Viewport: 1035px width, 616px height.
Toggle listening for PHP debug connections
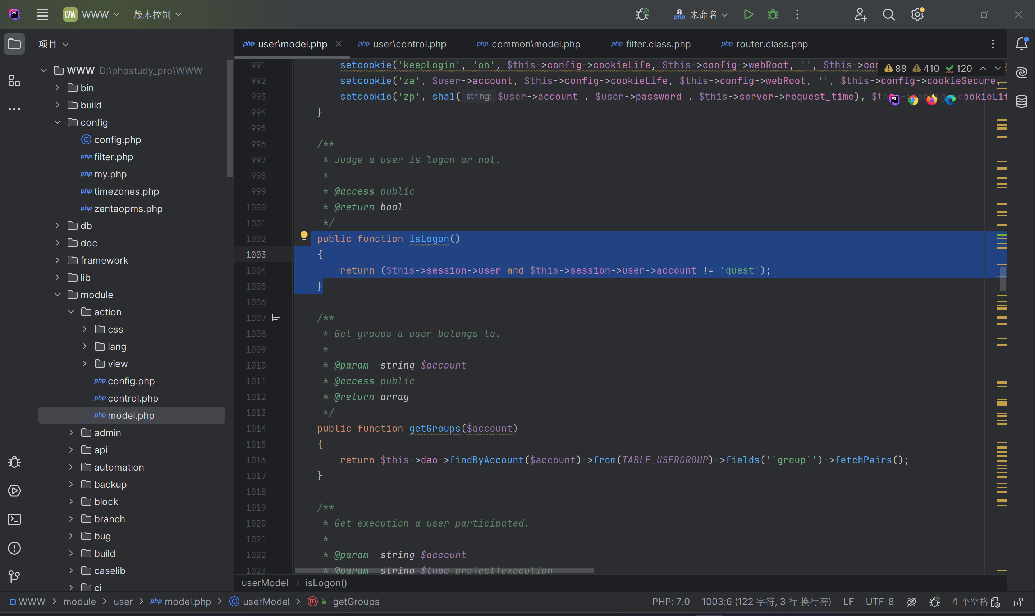(x=642, y=14)
